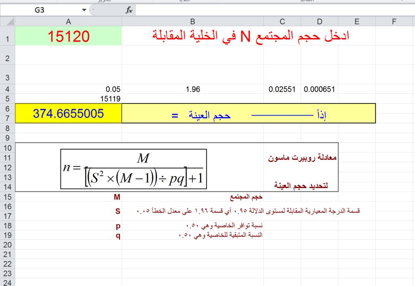Select row 5 header

click(x=7, y=99)
